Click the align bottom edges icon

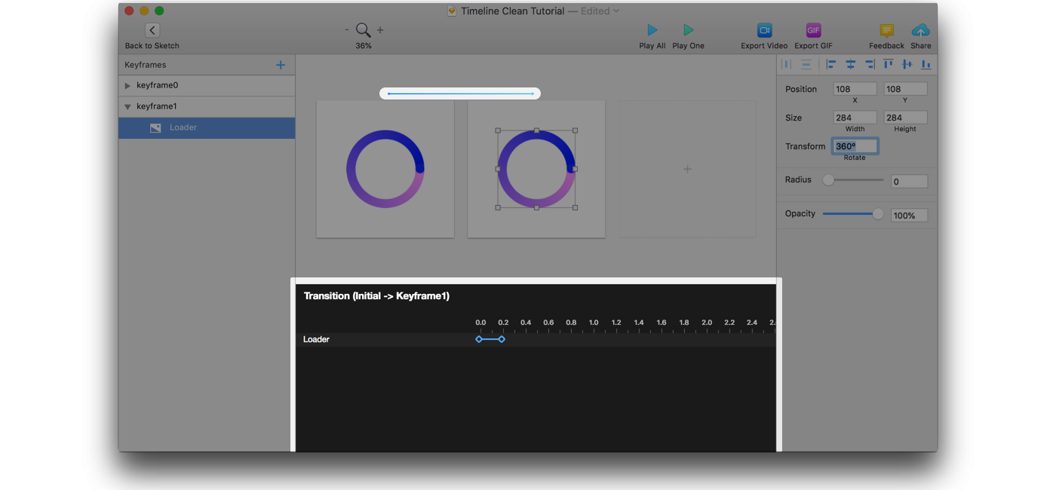click(x=926, y=65)
